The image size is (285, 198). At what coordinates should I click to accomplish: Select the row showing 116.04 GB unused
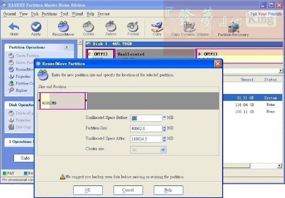[x=253, y=105]
